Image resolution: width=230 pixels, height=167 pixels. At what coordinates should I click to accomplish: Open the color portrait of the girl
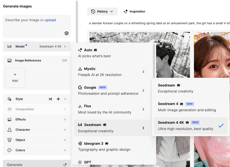click(x=212, y=55)
